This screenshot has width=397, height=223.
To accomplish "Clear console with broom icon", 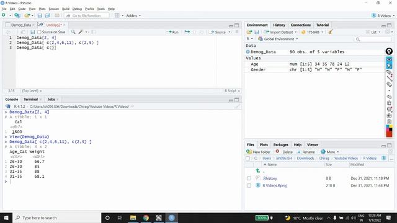I will (x=237, y=107).
